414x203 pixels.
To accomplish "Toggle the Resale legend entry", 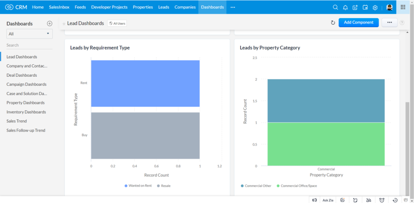I will point(164,186).
